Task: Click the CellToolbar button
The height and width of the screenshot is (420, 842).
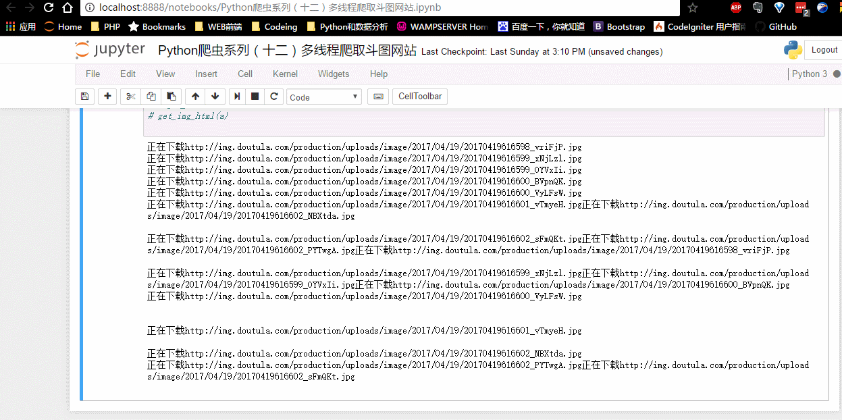Action: (420, 97)
